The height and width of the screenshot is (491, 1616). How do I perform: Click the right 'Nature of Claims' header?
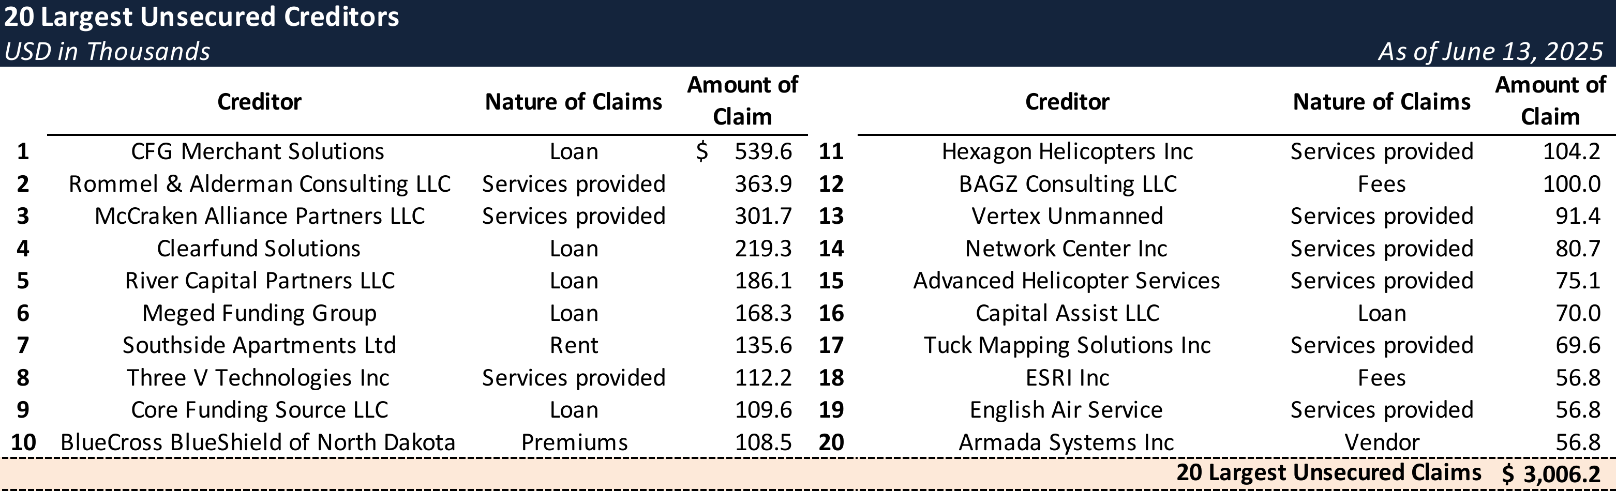point(1381,102)
